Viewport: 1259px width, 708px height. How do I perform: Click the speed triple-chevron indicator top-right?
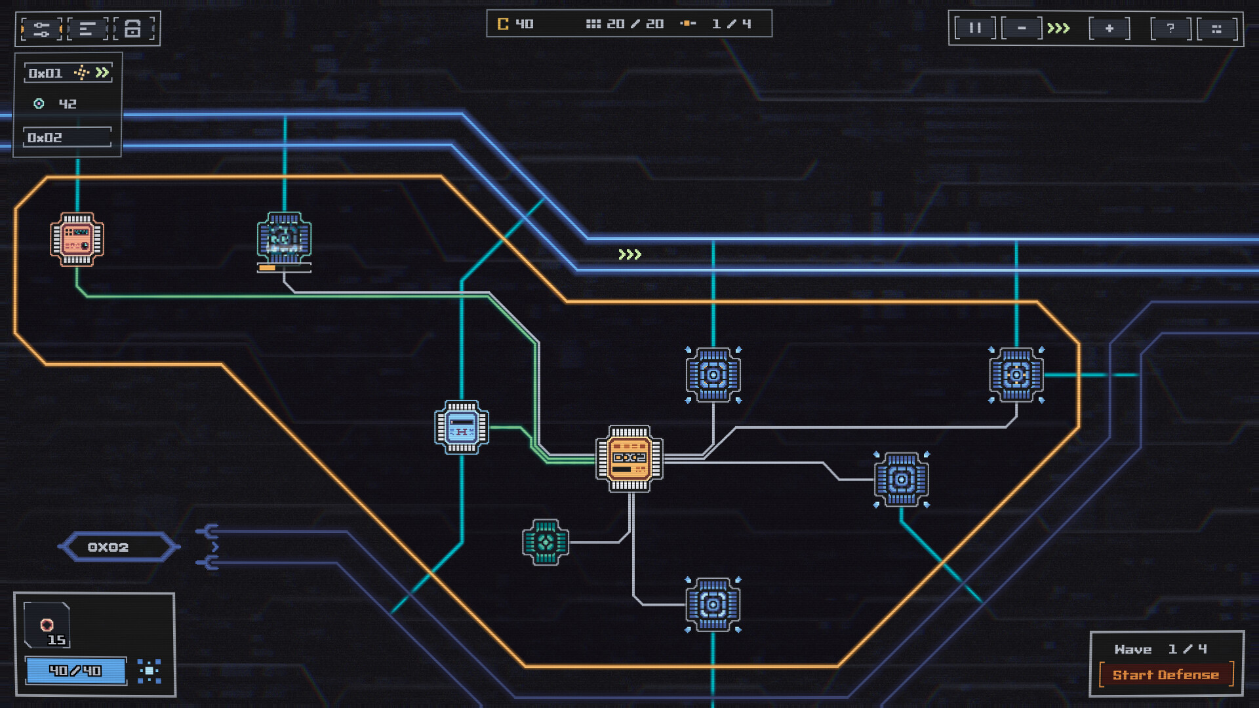[1058, 28]
